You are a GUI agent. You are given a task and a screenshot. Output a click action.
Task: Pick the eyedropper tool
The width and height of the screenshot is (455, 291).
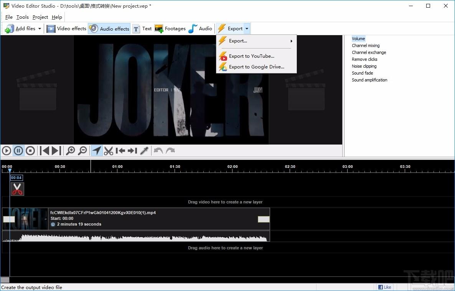pos(144,151)
